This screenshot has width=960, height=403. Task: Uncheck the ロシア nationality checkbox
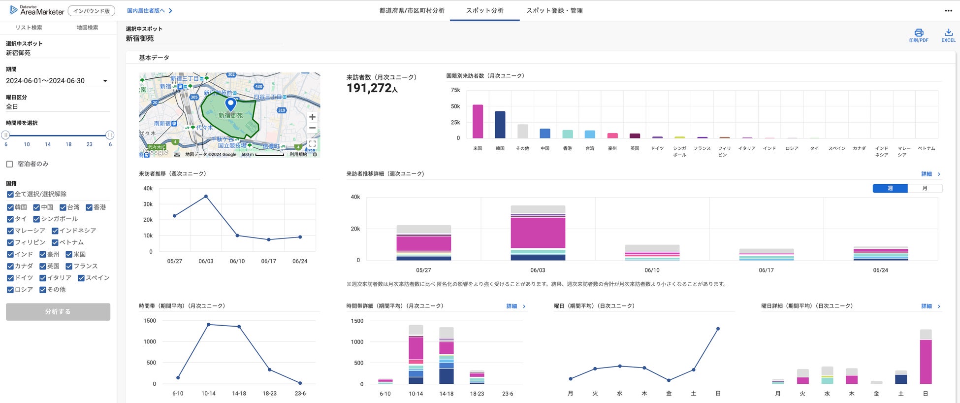coord(10,290)
